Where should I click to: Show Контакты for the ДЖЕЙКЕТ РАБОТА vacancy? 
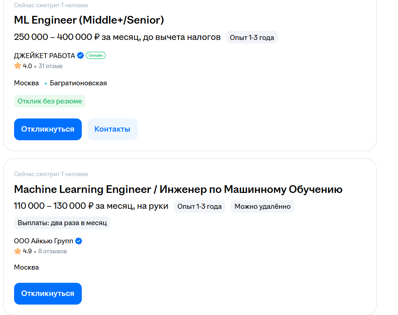coord(112,129)
